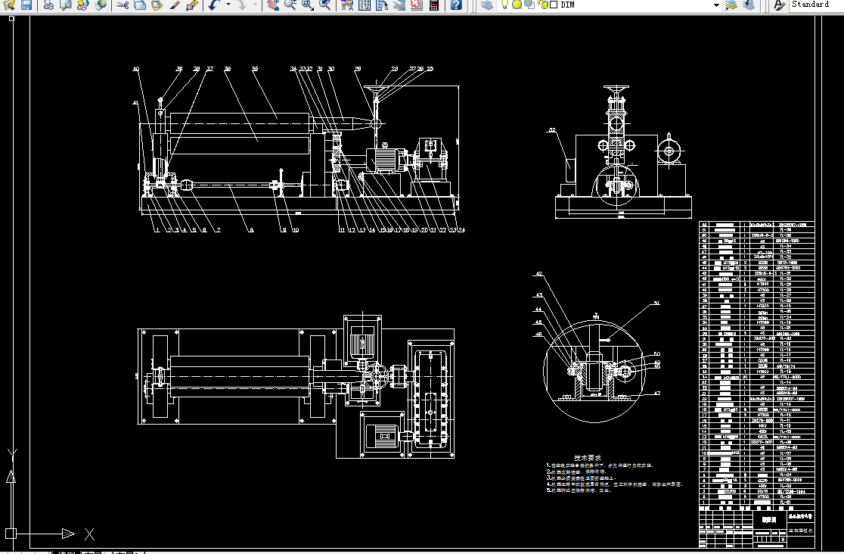The height and width of the screenshot is (554, 844).
Task: Open the Standard text style combo box
Action: coord(816,5)
